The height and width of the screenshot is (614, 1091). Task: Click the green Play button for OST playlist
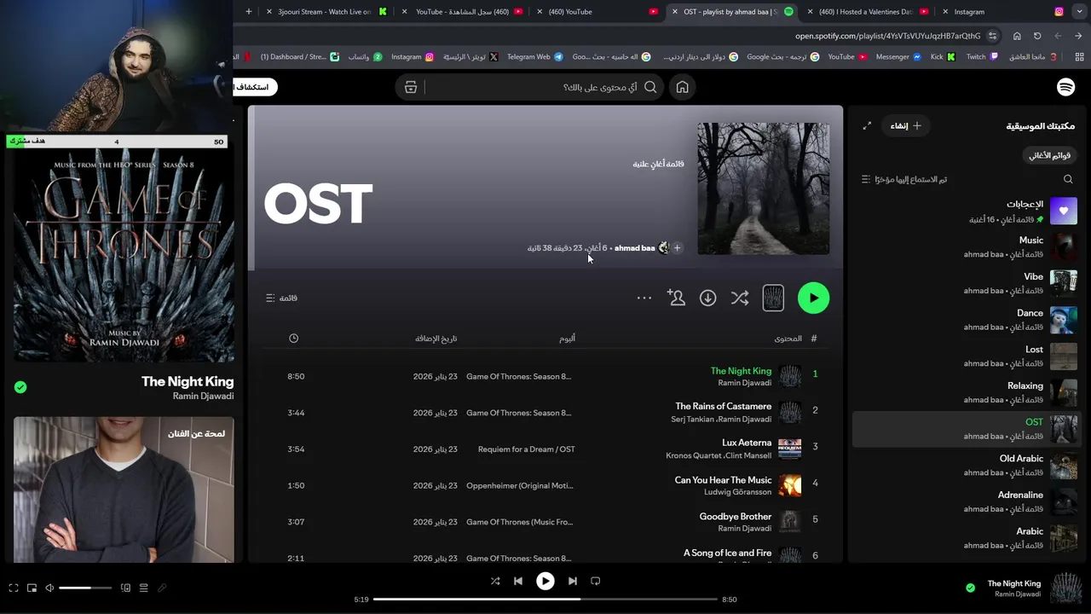click(x=813, y=298)
